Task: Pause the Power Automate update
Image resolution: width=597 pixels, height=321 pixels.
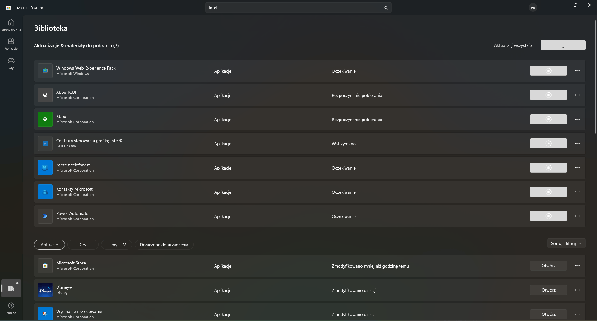Action: pyautogui.click(x=548, y=216)
